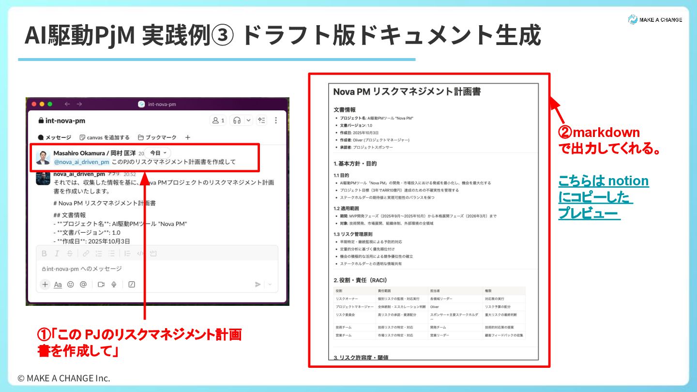This screenshot has height=392, width=697.
Task: Click heading Nova PM リスクマネジメント計画書 in preview
Action: 407,91
